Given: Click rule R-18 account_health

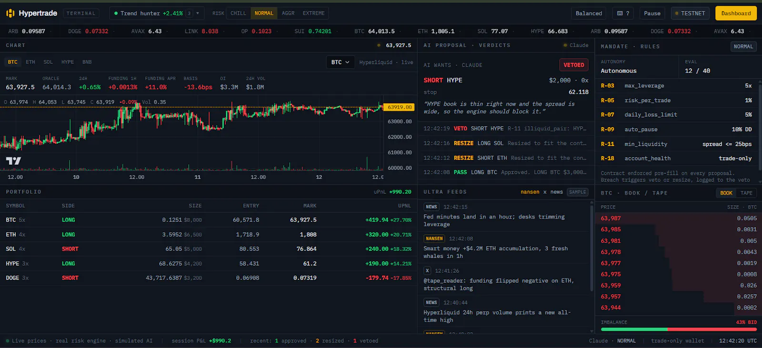Looking at the screenshot, I should pyautogui.click(x=676, y=159).
